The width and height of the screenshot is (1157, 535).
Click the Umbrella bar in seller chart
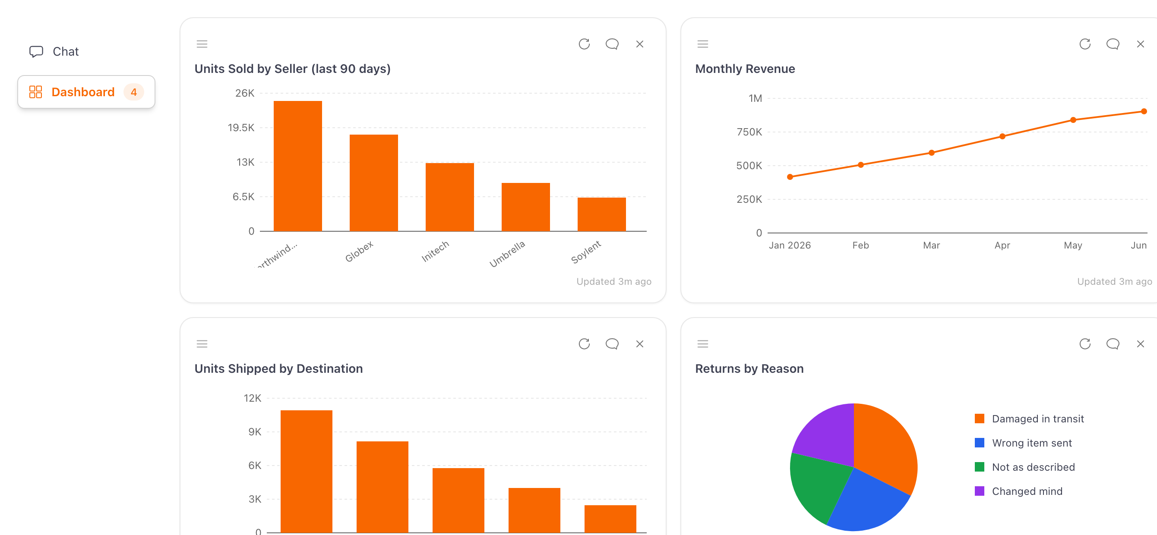coord(525,208)
